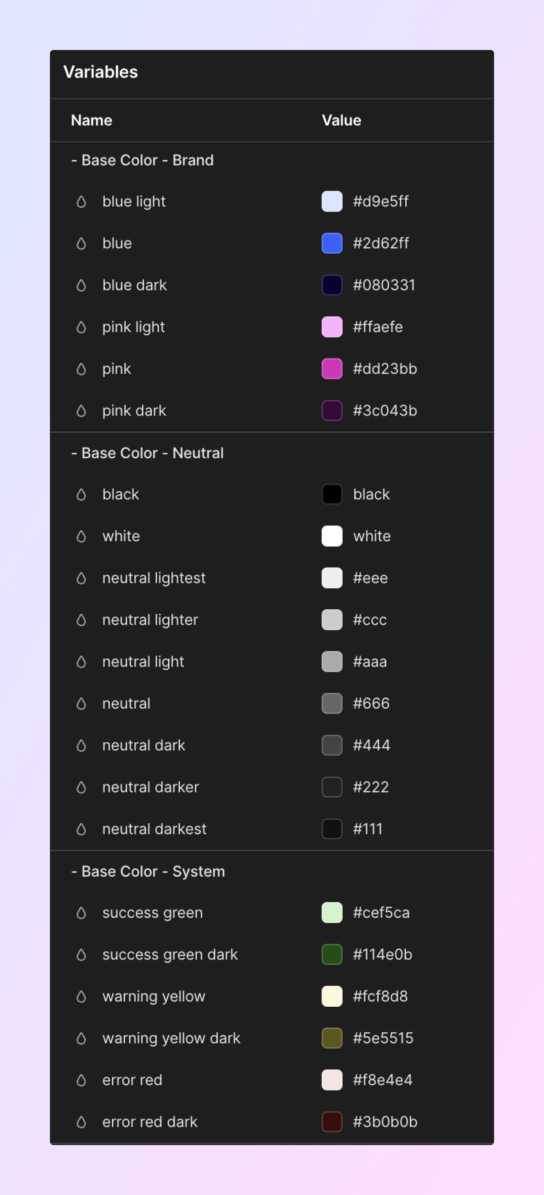
Task: Select droplet icon next to success green
Action: (81, 912)
